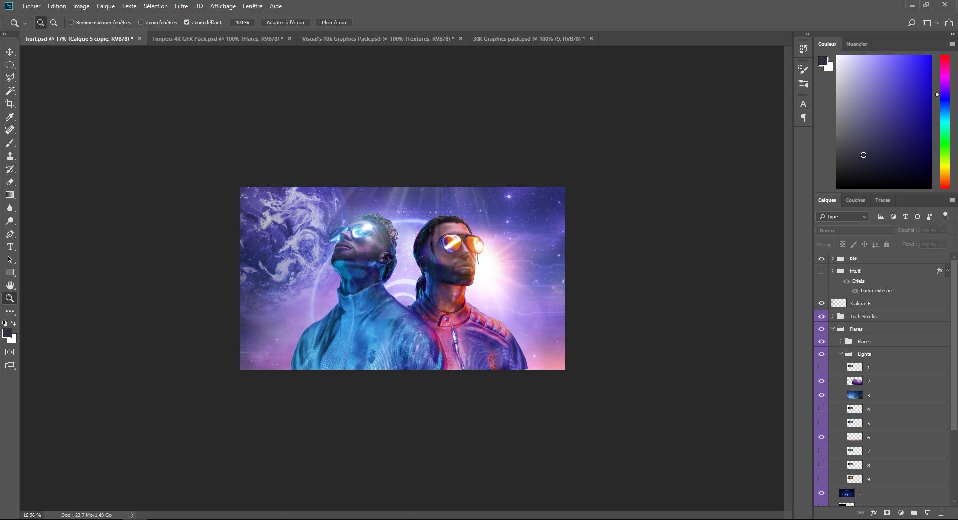Click the foreground color swatch in toolbar
Image resolution: width=958 pixels, height=520 pixels.
(7, 334)
